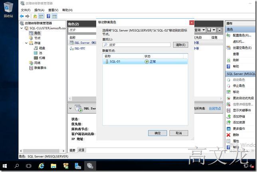Click 属性 action
Viewport: 257px width, 172px height.
[236, 141]
